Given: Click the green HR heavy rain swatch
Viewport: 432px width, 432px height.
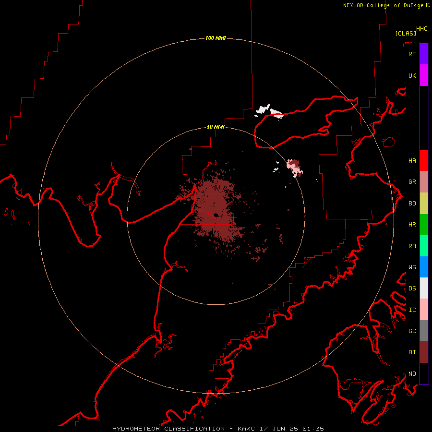Looking at the screenshot, I should 424,224.
